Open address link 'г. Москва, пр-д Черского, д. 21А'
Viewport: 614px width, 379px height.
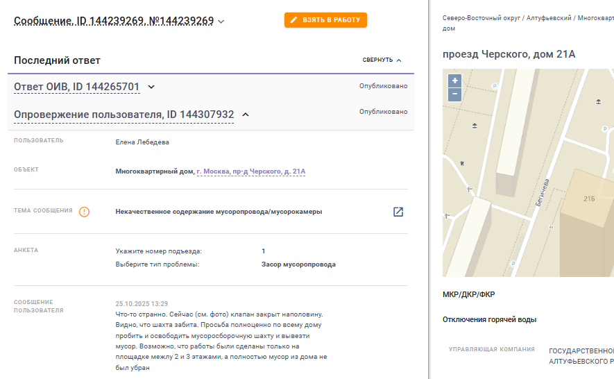251,171
